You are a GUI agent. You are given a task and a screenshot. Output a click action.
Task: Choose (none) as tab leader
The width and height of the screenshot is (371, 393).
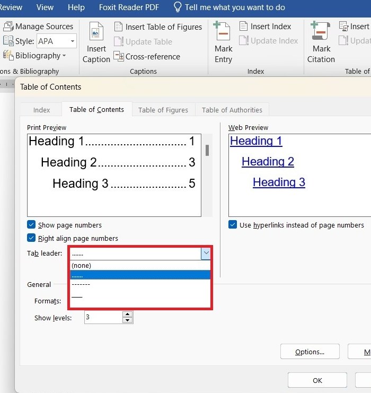tap(140, 265)
